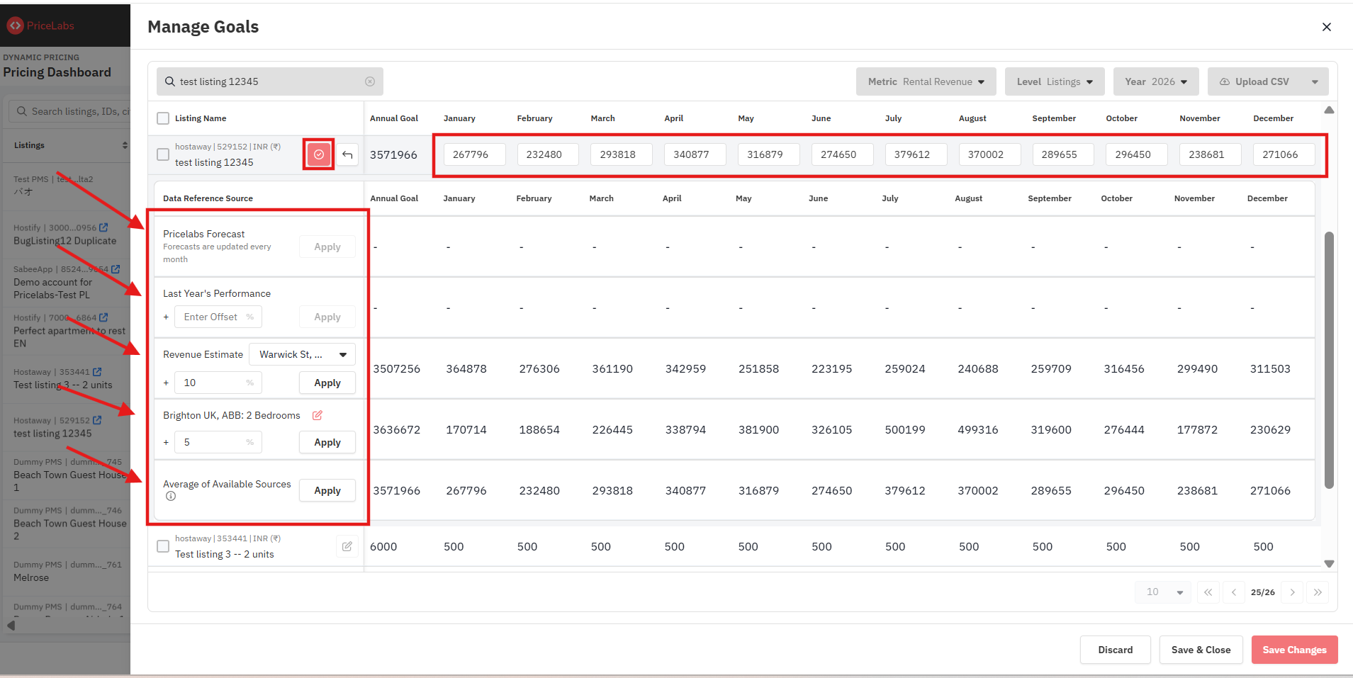
Task: Click the scroll down arrow of goals table
Action: [x=1329, y=564]
